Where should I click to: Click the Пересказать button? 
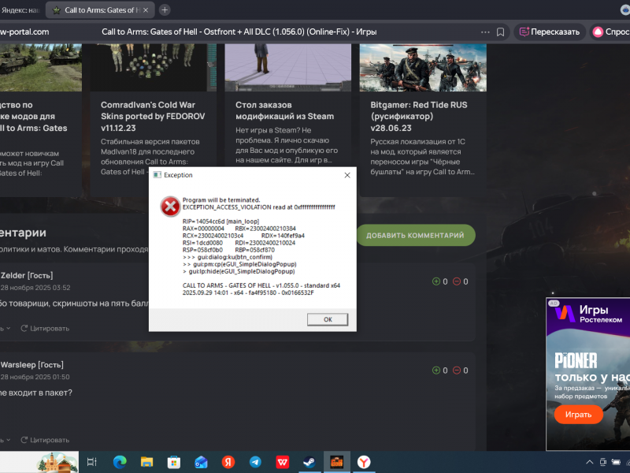(x=550, y=32)
